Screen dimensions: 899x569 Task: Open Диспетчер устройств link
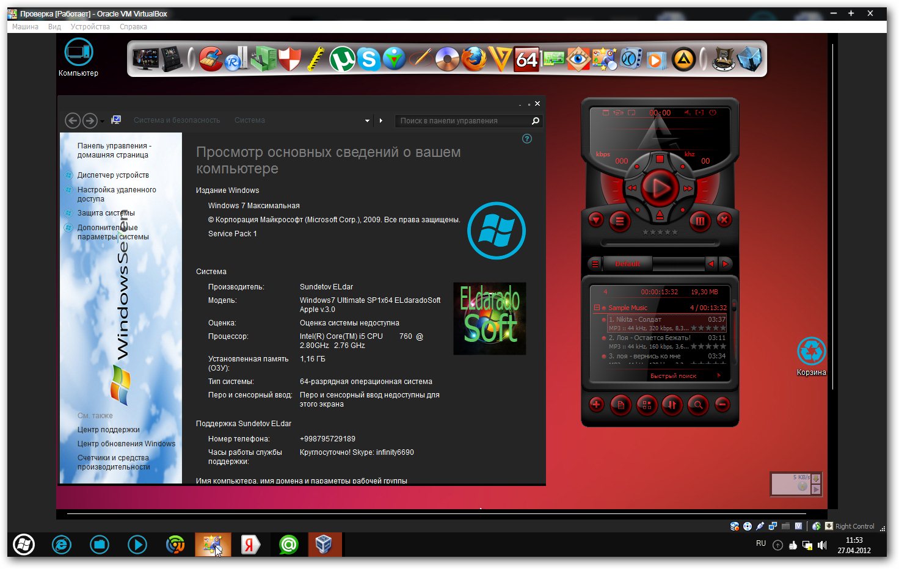(x=113, y=175)
